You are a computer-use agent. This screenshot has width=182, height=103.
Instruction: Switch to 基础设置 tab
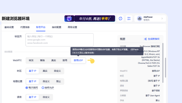tap(9, 27)
